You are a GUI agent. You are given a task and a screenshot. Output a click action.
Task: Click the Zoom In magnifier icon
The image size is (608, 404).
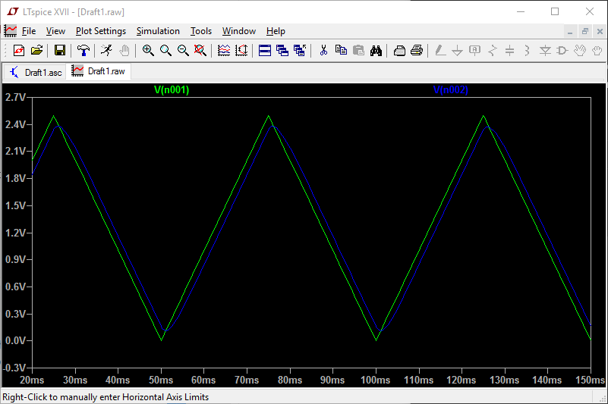pos(148,51)
